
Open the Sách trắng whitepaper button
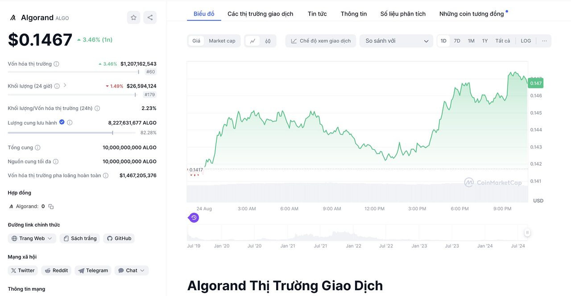coord(79,238)
